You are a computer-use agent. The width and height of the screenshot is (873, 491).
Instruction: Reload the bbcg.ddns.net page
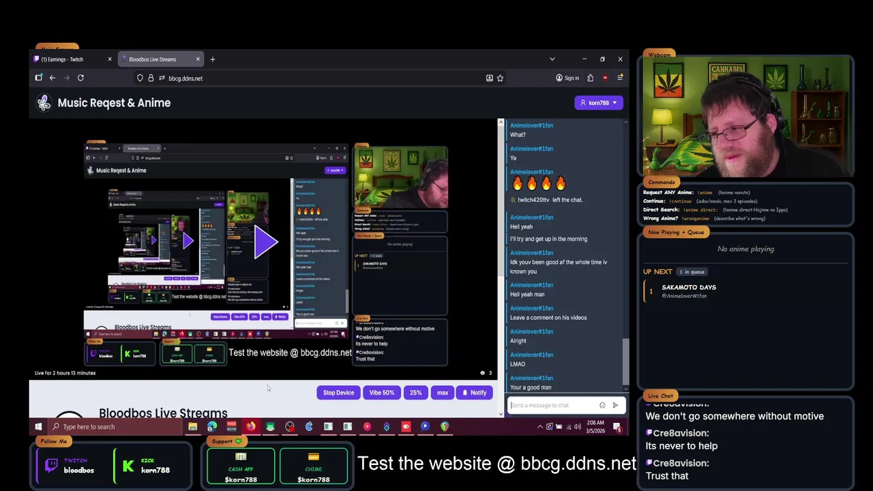[x=80, y=78]
